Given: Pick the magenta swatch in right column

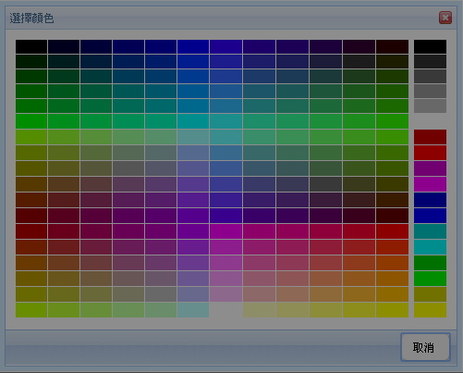Looking at the screenshot, I should coord(430,184).
